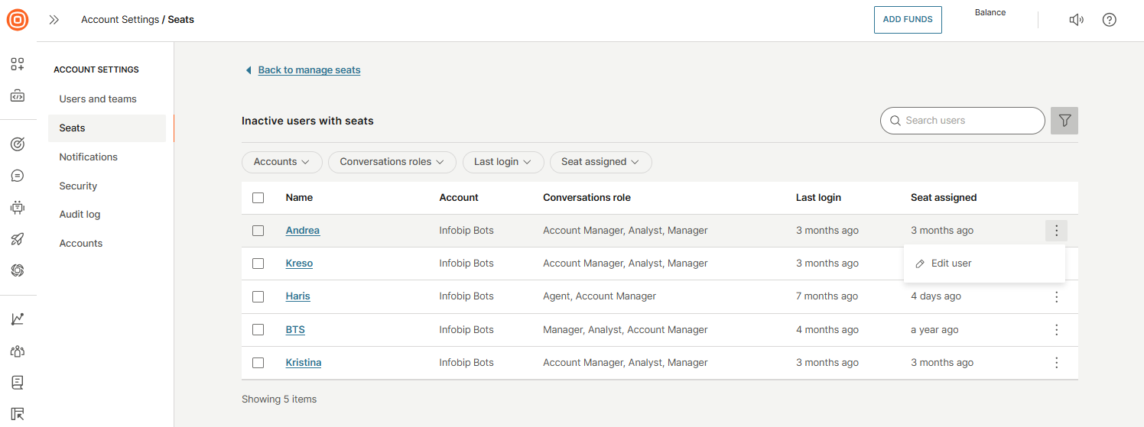Click the '4 days ago' seat assigned cell
Image resolution: width=1144 pixels, height=427 pixels.
tap(936, 296)
